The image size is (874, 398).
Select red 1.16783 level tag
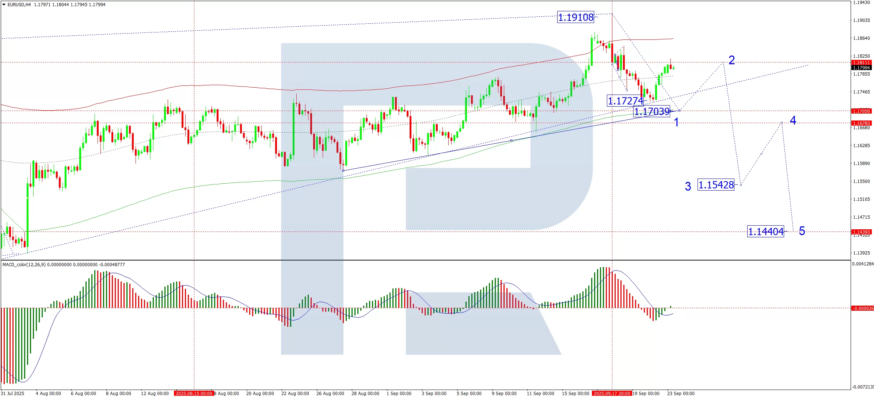coord(861,123)
